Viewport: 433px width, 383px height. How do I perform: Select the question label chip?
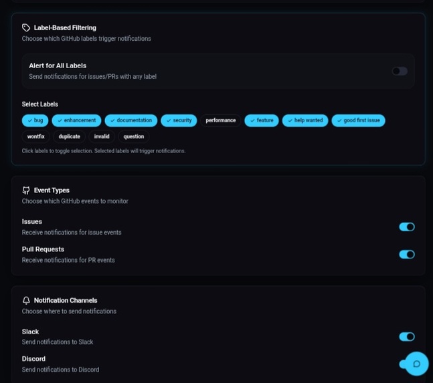[x=134, y=136]
